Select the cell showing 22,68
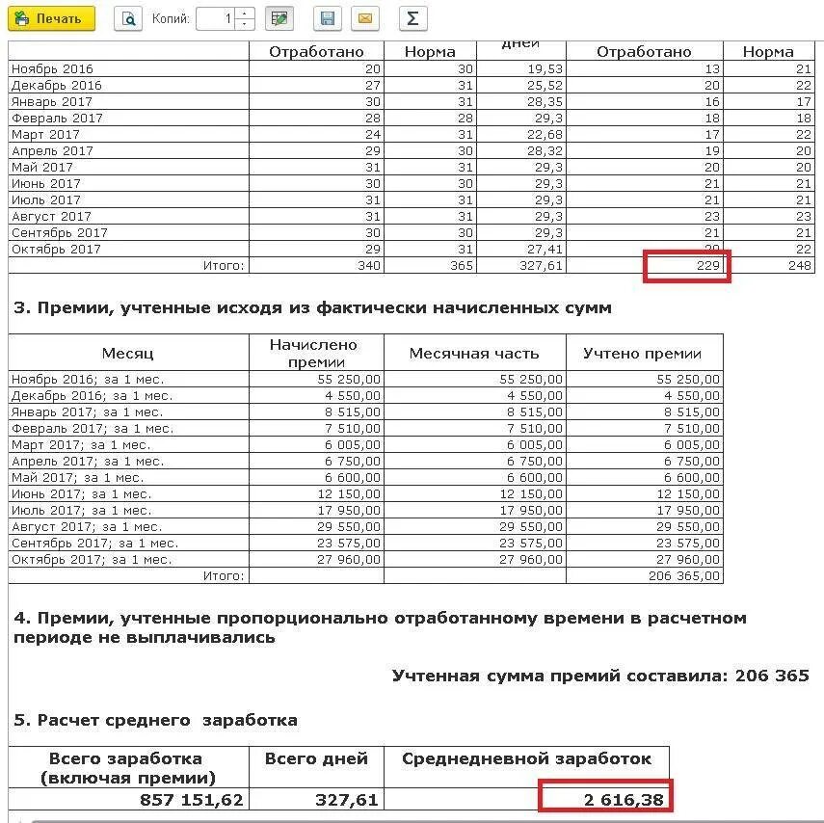The image size is (824, 823). (520, 134)
